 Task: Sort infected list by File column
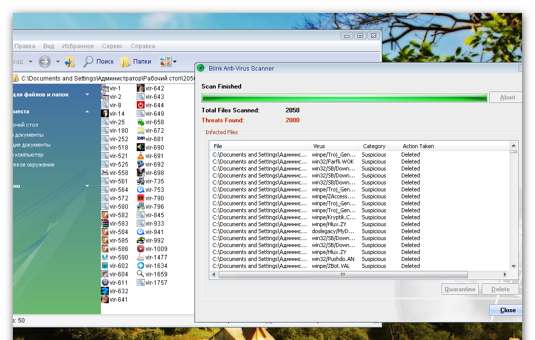coord(259,146)
